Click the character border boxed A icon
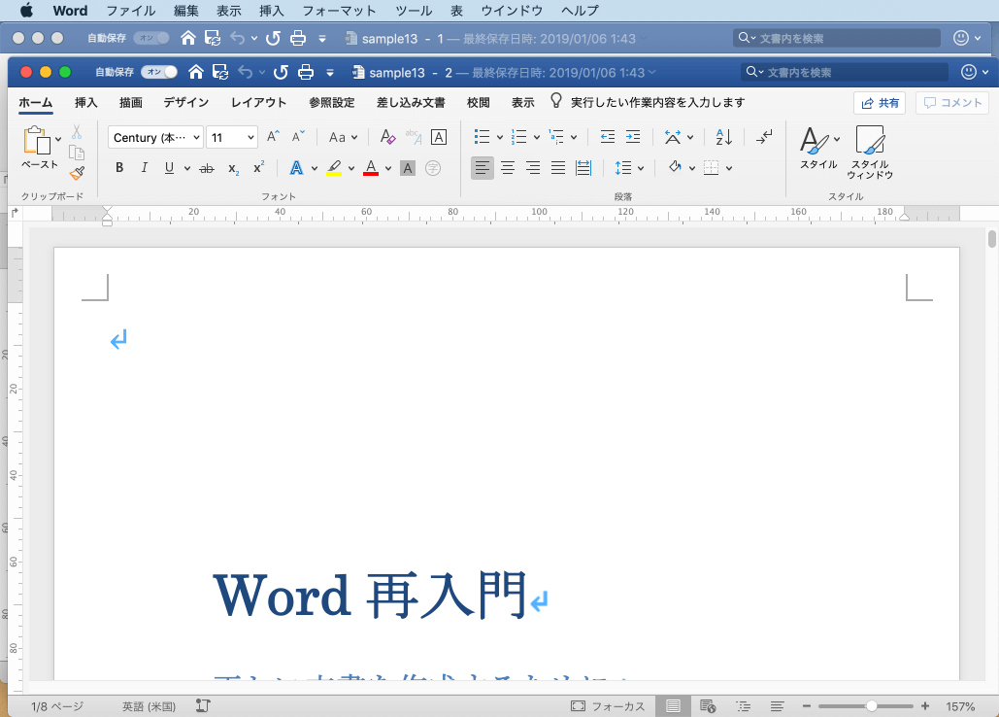Image resolution: width=999 pixels, height=717 pixels. coord(439,137)
